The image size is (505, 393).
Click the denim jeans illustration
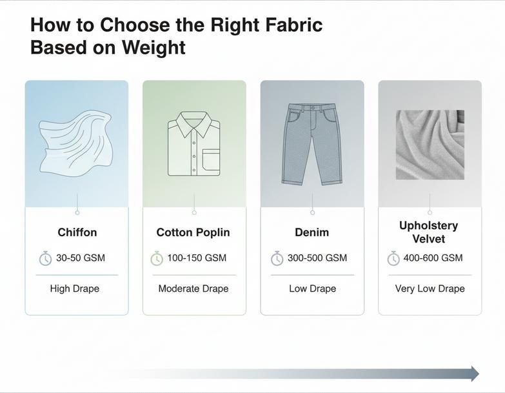[x=312, y=144]
